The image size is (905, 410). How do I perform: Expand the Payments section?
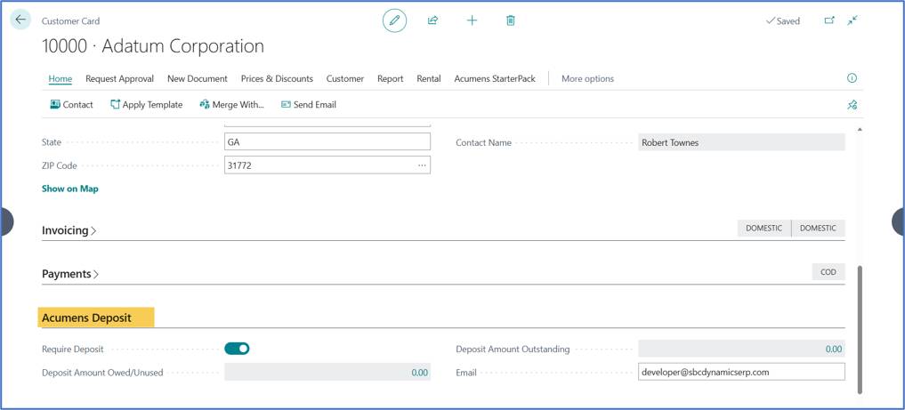click(70, 274)
